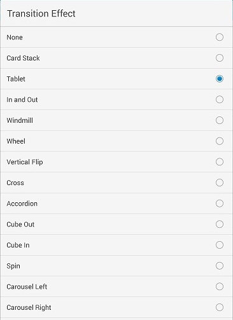Select the Carousel Right radio button
The width and height of the screenshot is (233, 320).
[220, 307]
